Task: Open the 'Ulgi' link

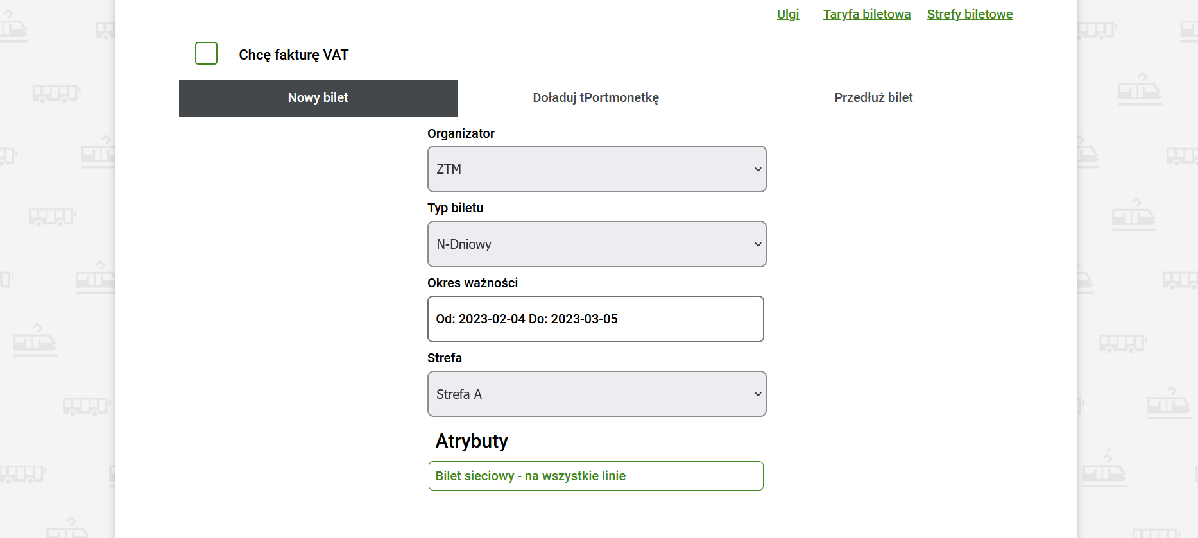Action: 788,14
